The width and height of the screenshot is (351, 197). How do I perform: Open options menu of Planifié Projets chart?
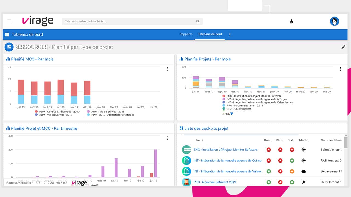pyautogui.click(x=340, y=69)
